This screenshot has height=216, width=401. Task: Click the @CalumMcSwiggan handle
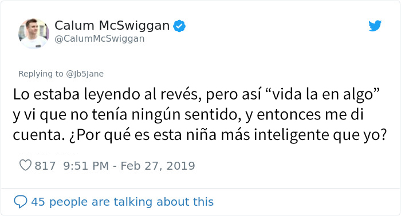[x=100, y=38]
